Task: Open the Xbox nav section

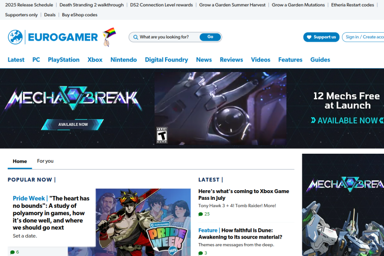Action: tap(95, 60)
